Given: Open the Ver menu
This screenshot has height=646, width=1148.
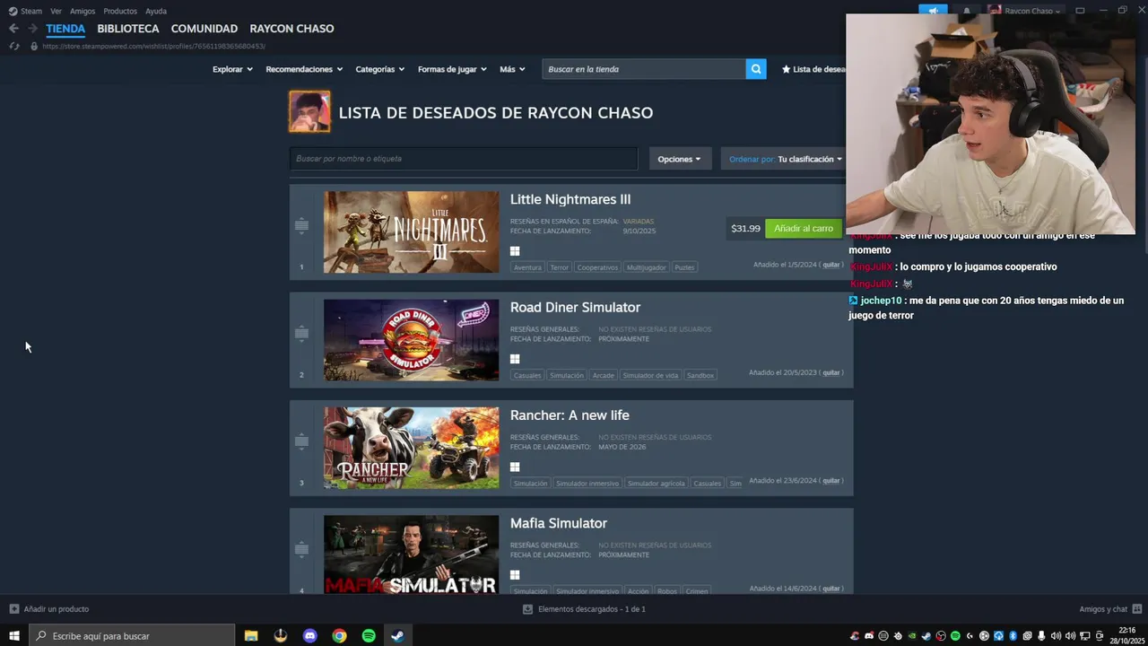Looking at the screenshot, I should [56, 11].
